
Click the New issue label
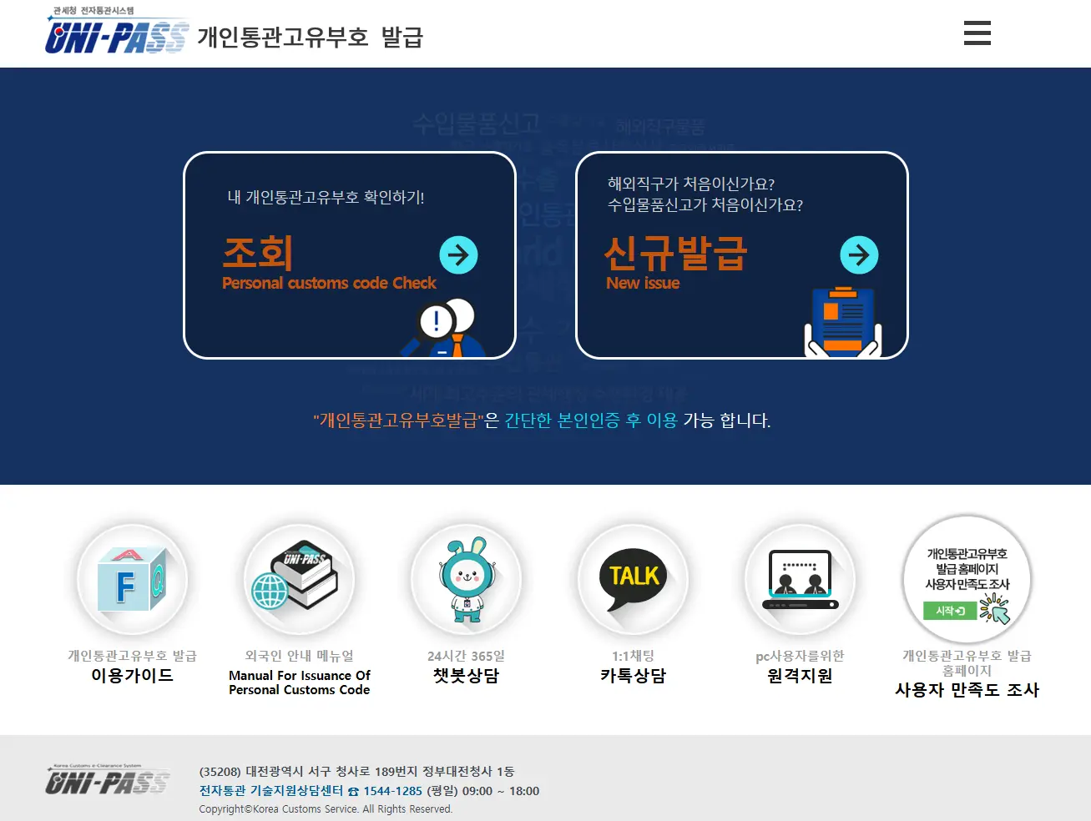643,284
